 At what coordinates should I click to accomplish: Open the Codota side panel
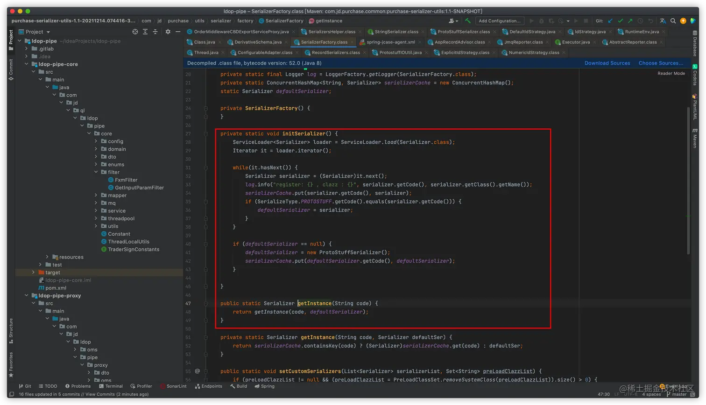point(695,75)
